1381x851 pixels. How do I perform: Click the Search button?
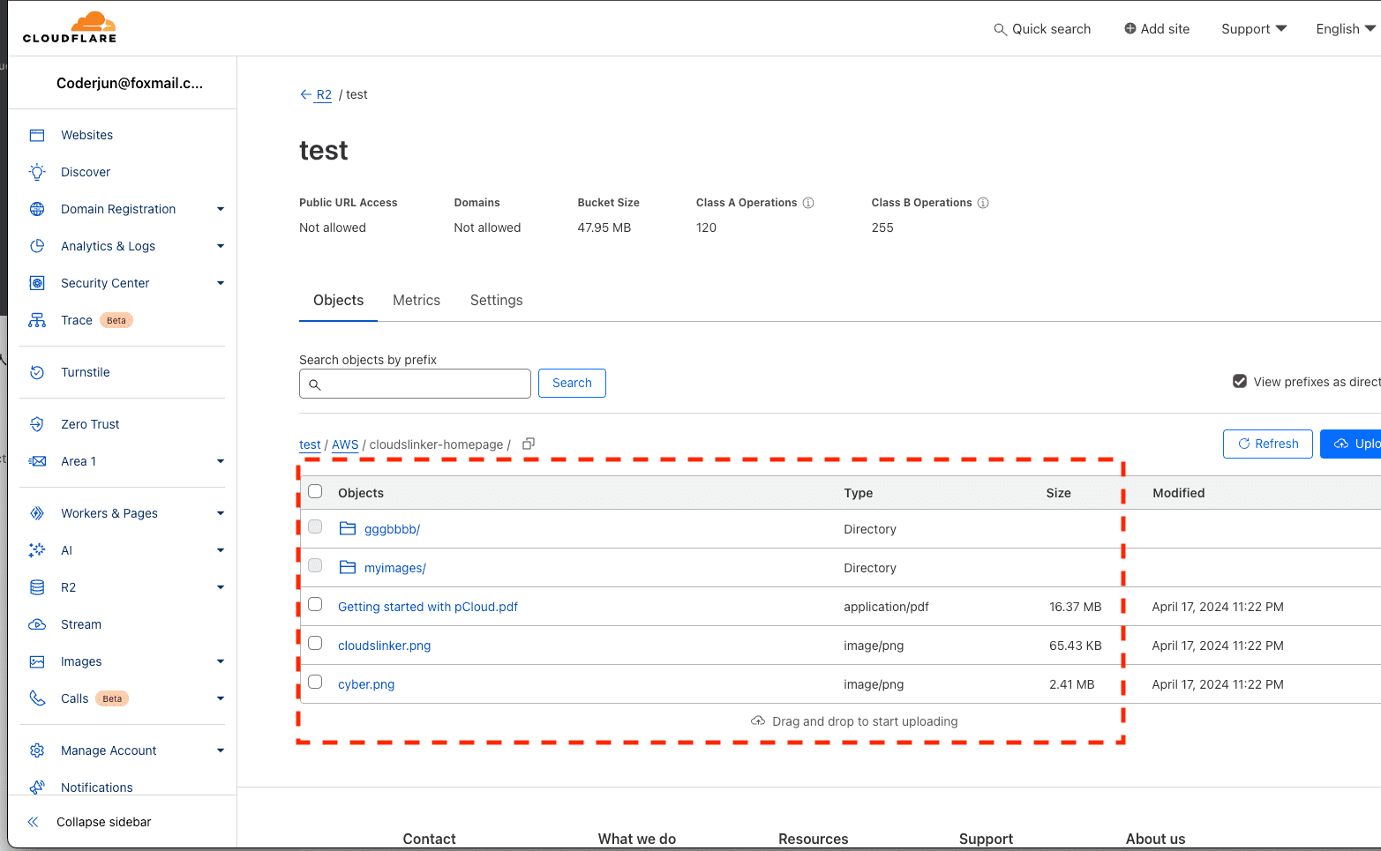(x=572, y=383)
